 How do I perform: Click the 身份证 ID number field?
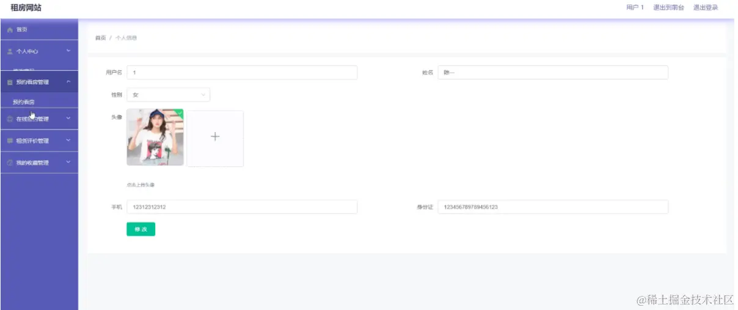coord(553,207)
